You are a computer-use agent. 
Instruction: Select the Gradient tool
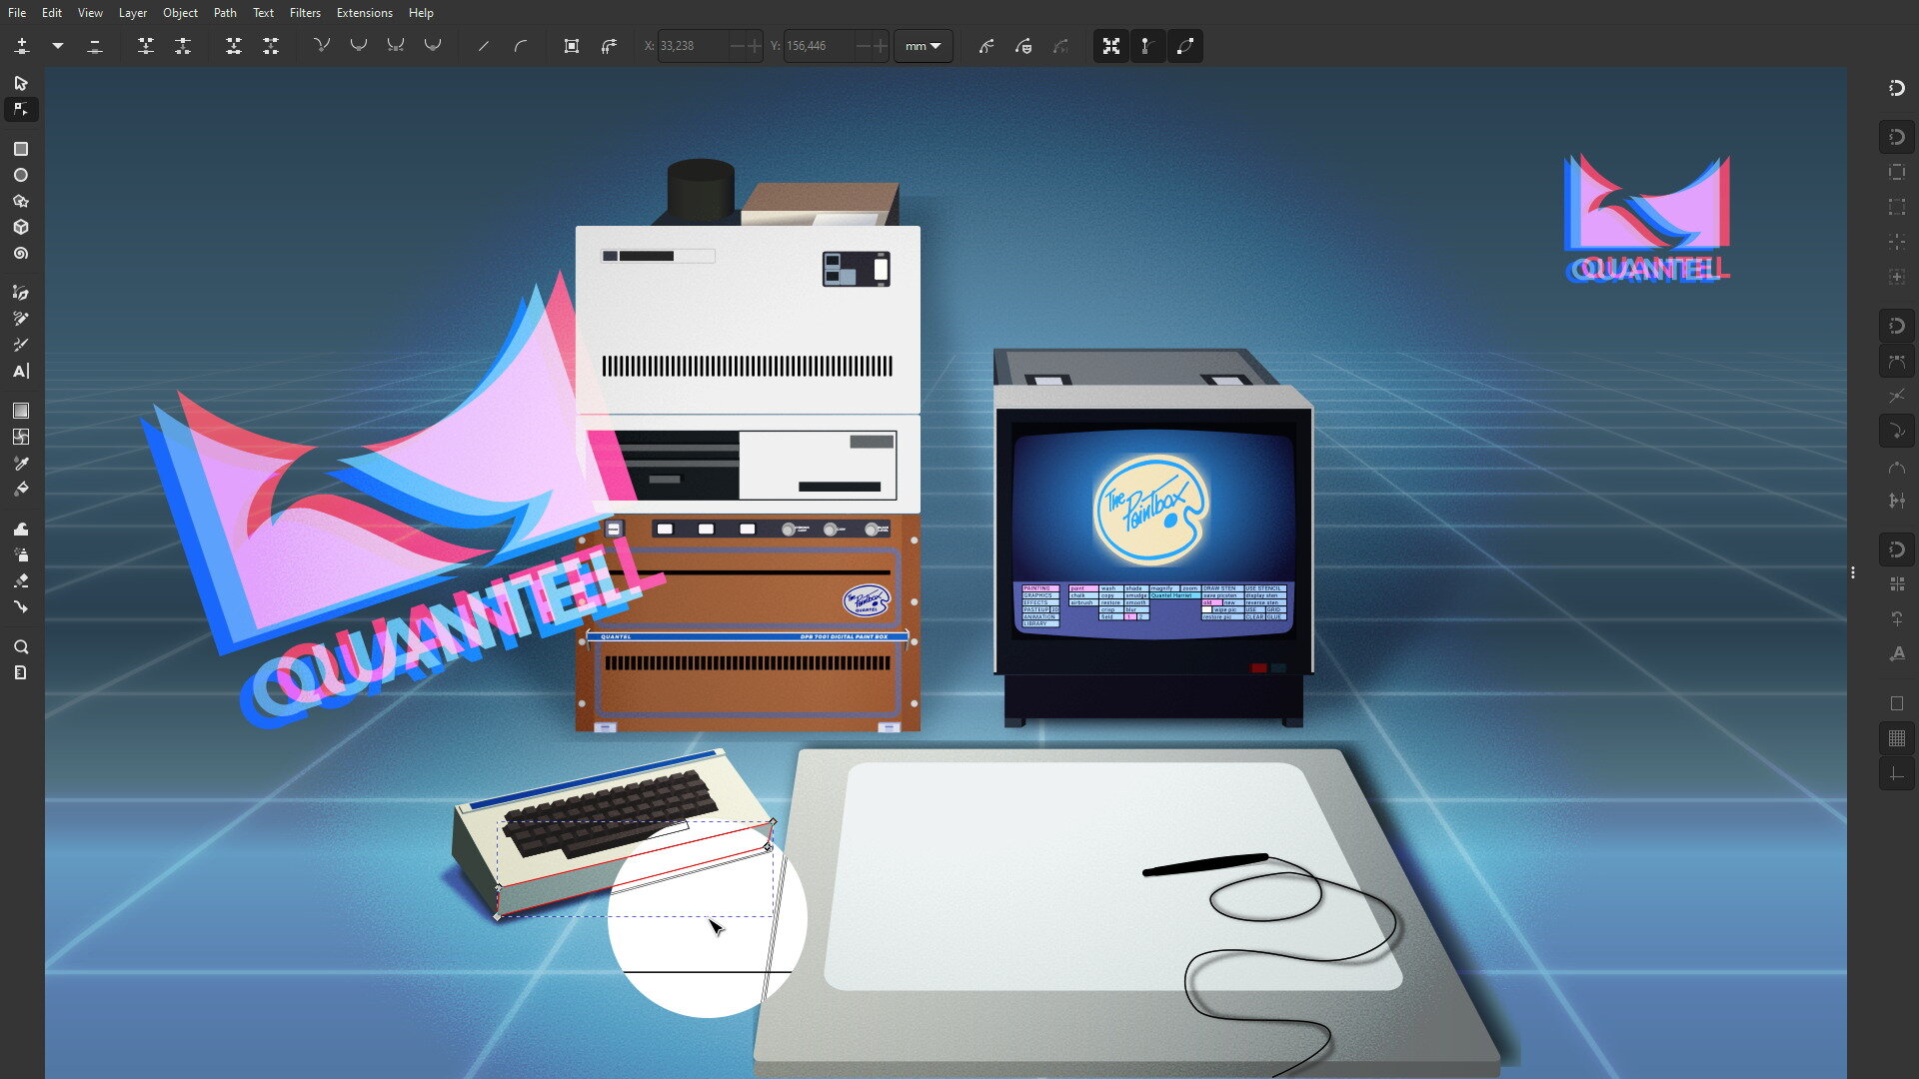[x=21, y=411]
